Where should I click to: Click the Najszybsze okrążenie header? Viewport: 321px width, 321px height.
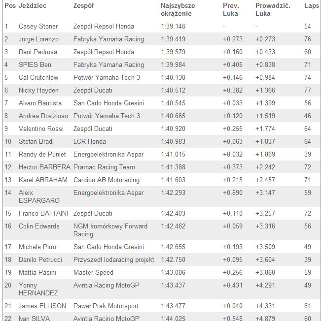coord(178,10)
